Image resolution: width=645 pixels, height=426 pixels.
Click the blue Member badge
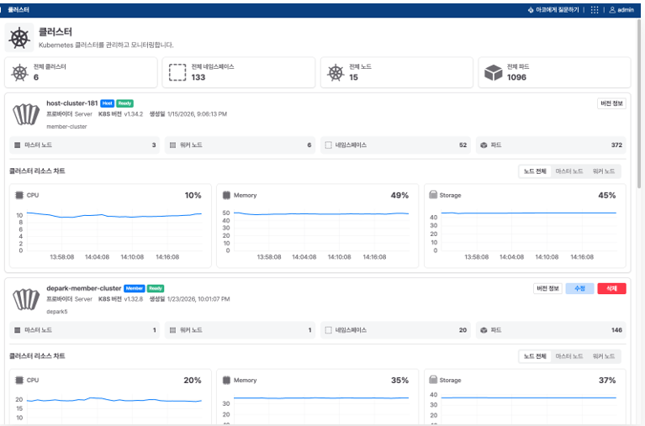click(x=135, y=289)
